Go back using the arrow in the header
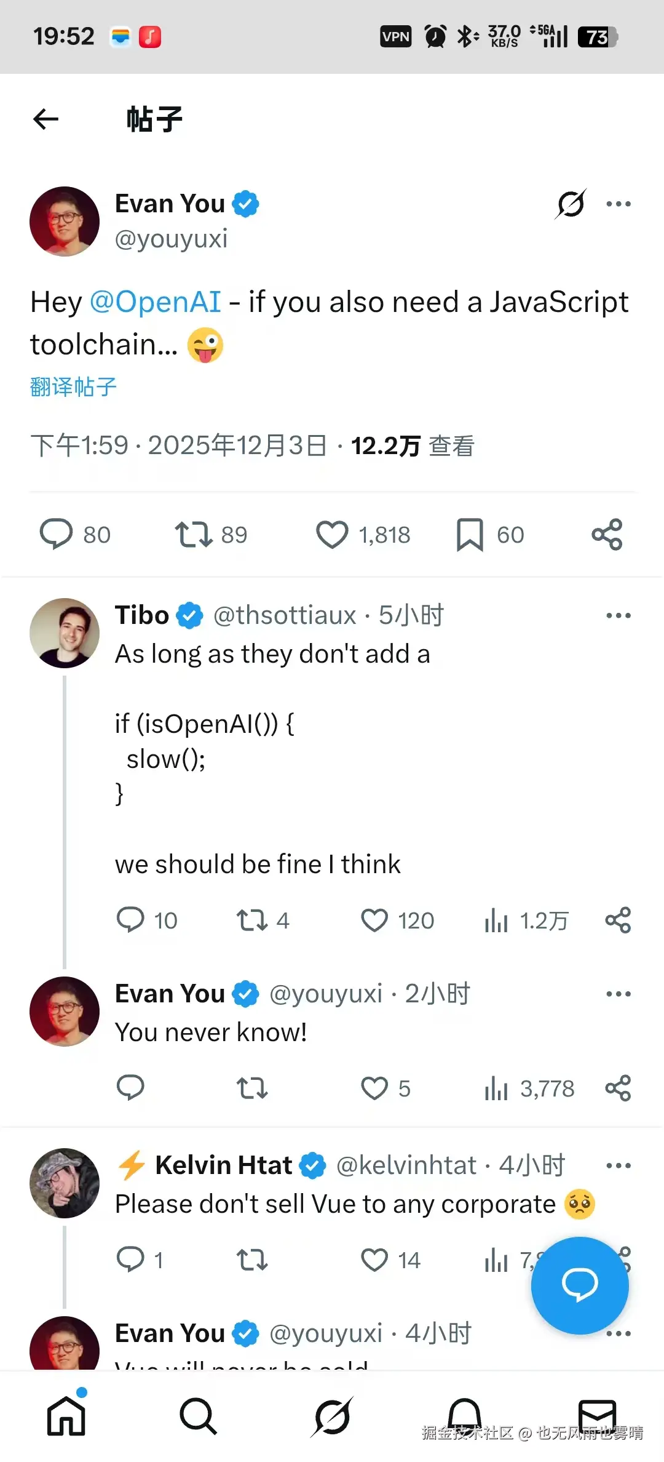664x1462 pixels. [x=46, y=119]
